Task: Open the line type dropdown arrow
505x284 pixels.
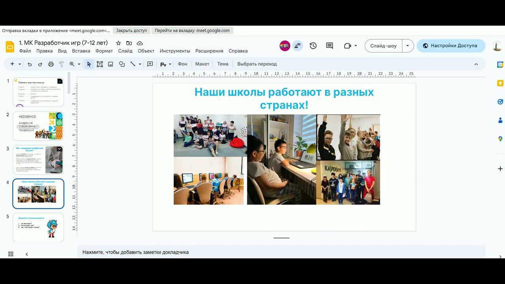Action: pyautogui.click(x=140, y=64)
